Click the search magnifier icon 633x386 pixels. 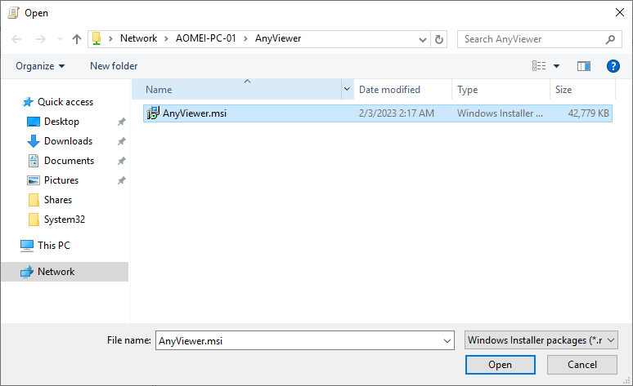coord(610,39)
